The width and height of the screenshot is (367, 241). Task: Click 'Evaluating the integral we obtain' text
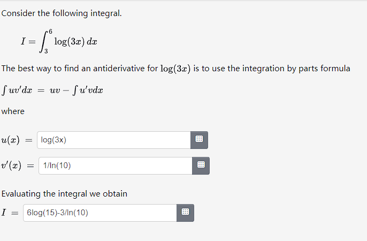(x=64, y=194)
